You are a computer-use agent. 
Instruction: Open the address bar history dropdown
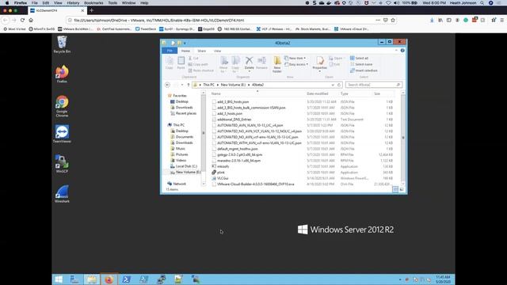[x=333, y=85]
